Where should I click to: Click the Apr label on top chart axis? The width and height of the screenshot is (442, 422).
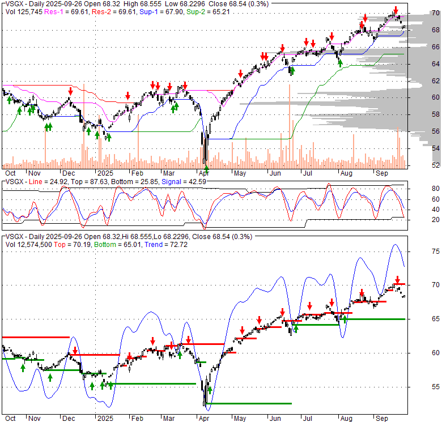click(204, 173)
